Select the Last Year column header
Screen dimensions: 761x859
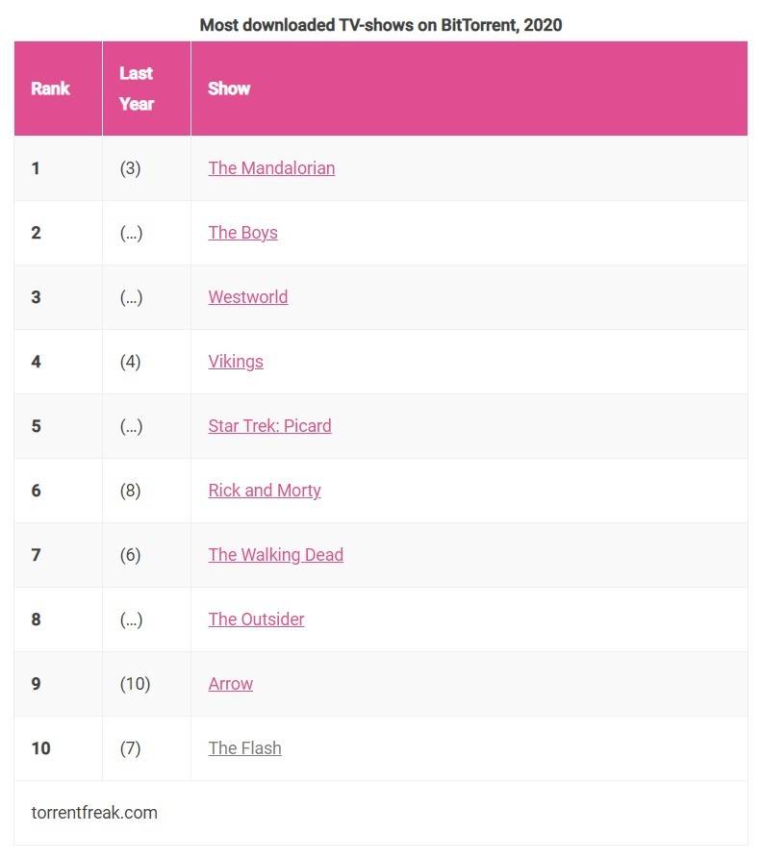tap(137, 88)
